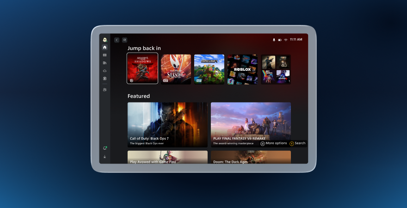
Task: Open the Game Pass sidebar icon
Action: [105, 55]
